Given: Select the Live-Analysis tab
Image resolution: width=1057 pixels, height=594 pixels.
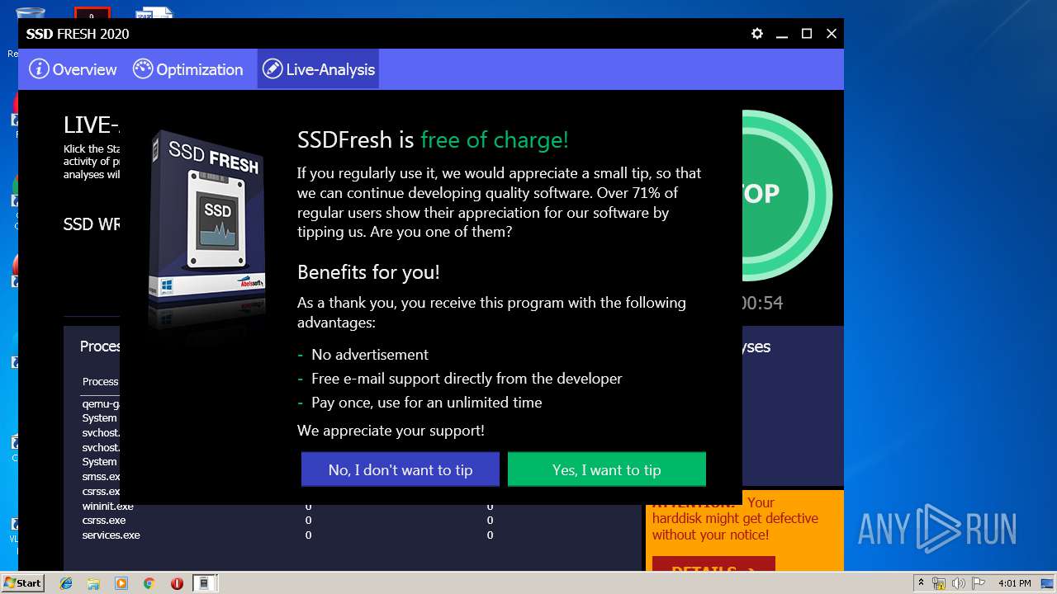Looking at the screenshot, I should [x=318, y=69].
